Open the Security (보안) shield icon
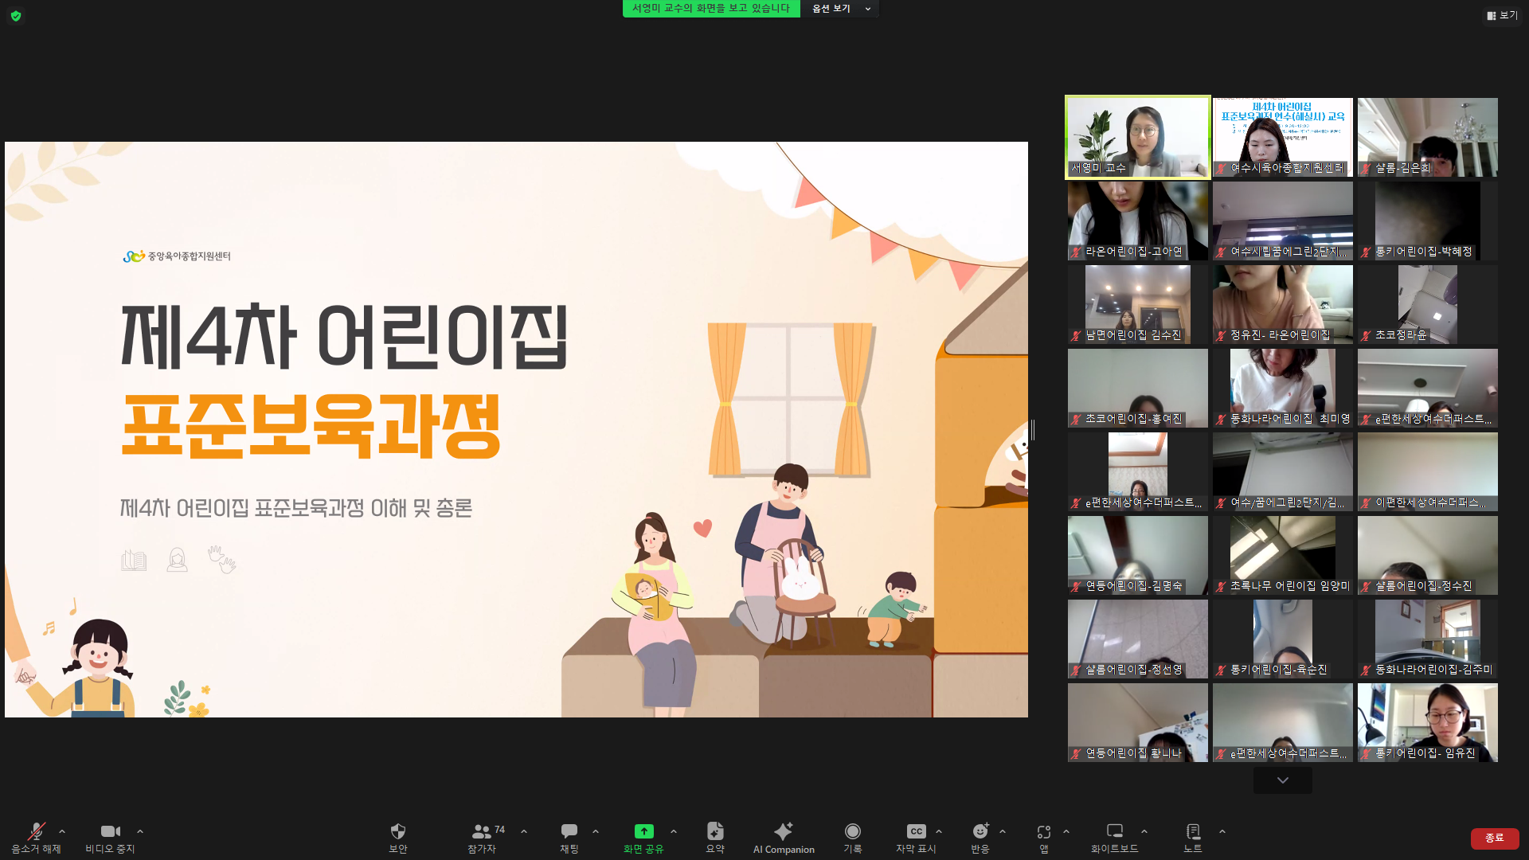 397,832
